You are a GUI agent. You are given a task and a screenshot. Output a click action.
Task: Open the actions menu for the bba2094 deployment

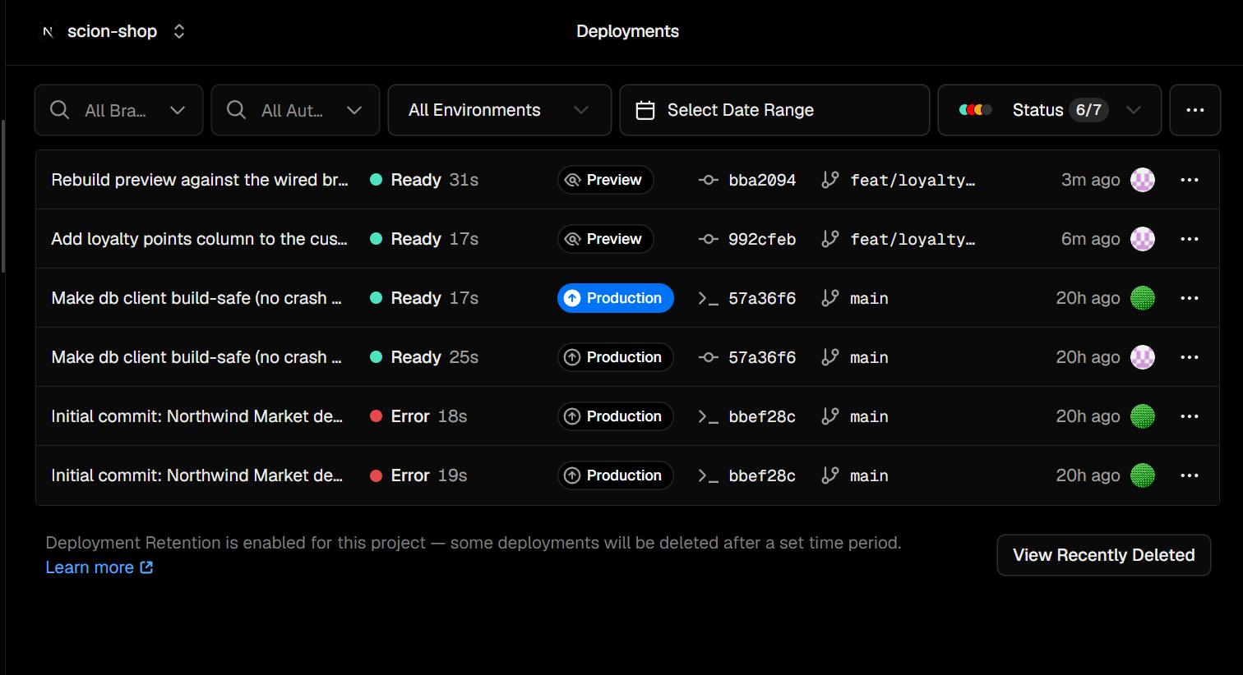(x=1189, y=180)
